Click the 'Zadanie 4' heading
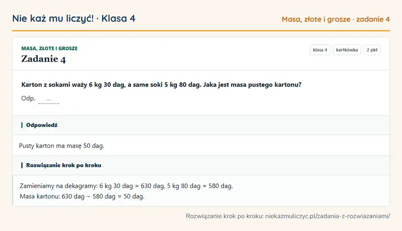Image resolution: width=402 pixels, height=231 pixels. 43,59
